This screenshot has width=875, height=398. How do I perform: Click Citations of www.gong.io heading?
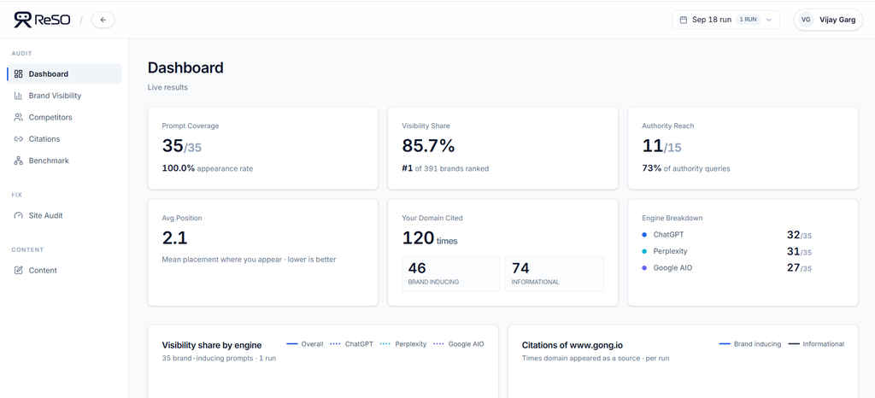click(573, 345)
